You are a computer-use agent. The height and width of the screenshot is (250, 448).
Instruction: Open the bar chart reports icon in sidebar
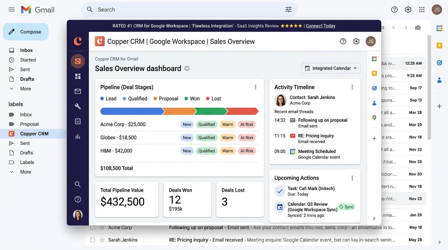(x=78, y=136)
